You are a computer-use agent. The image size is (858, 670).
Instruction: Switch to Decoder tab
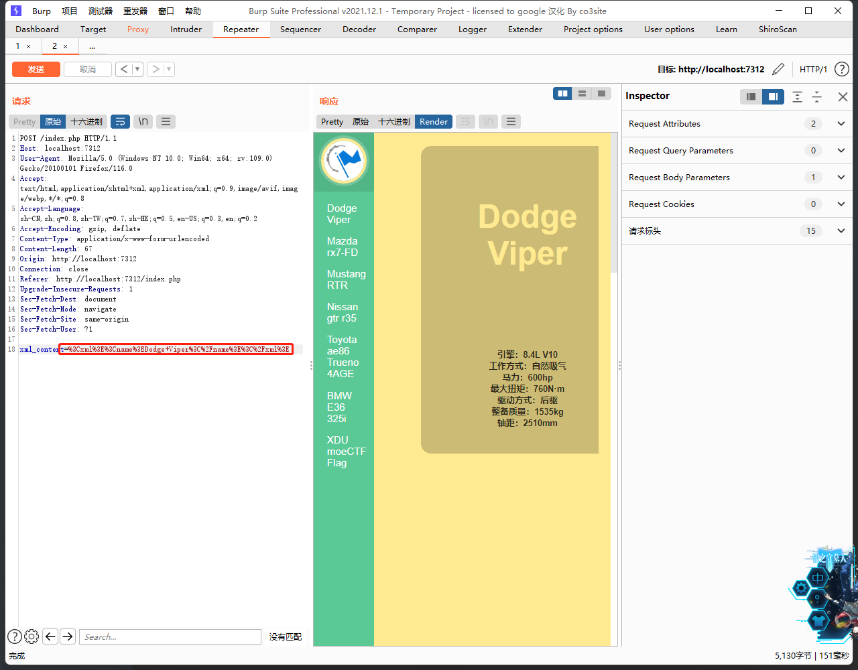coord(359,29)
